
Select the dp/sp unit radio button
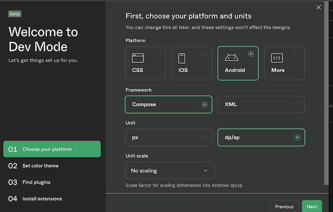click(297, 137)
